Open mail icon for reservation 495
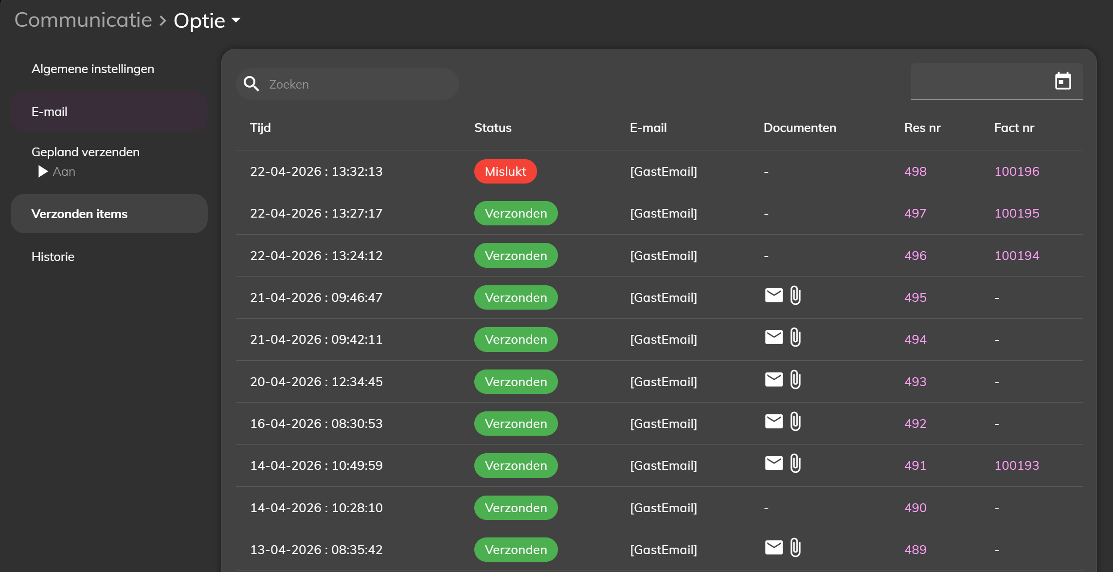This screenshot has width=1113, height=572. (x=774, y=295)
